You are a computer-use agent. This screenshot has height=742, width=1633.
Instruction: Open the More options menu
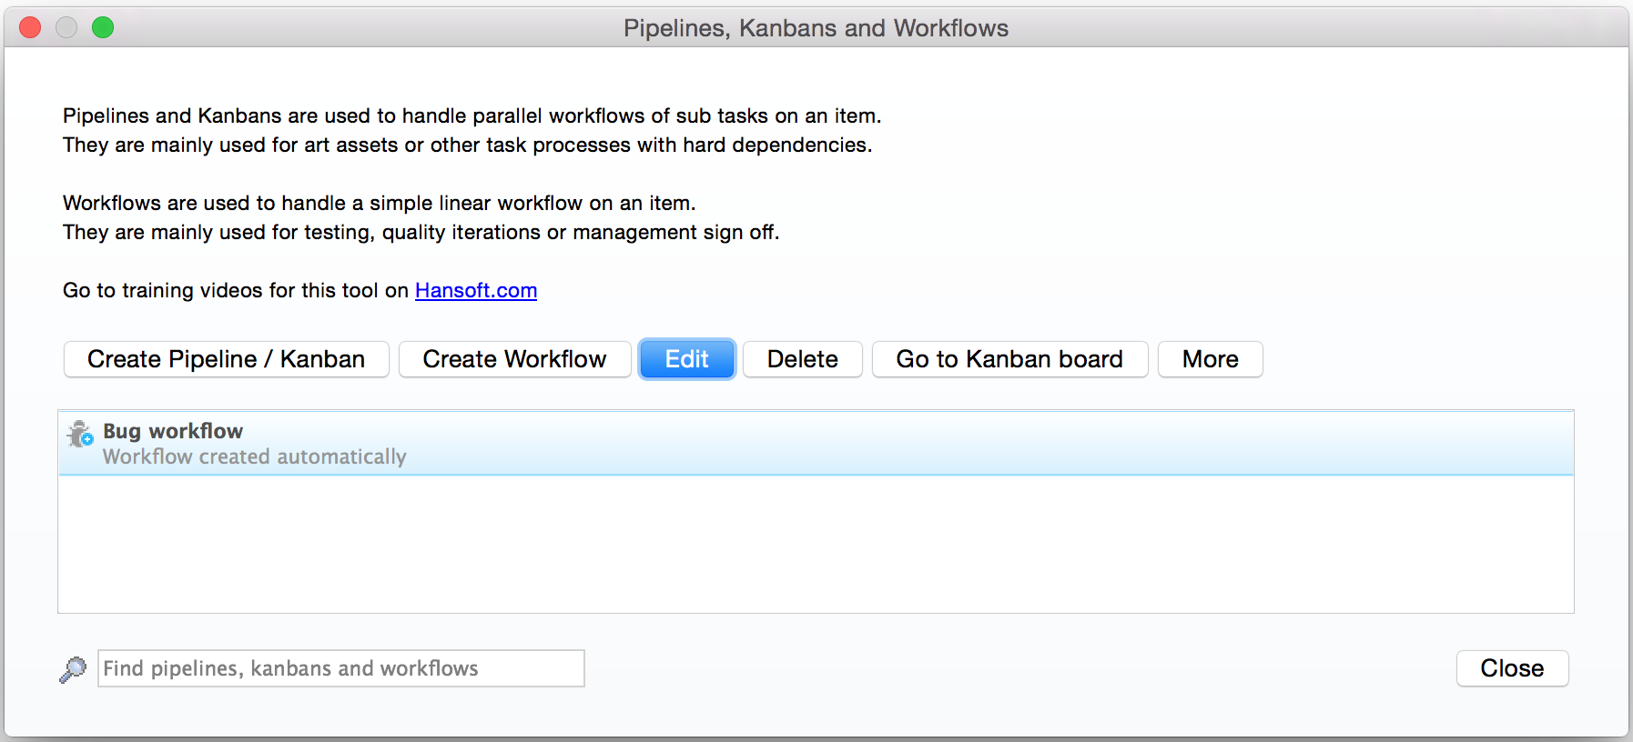[1211, 359]
